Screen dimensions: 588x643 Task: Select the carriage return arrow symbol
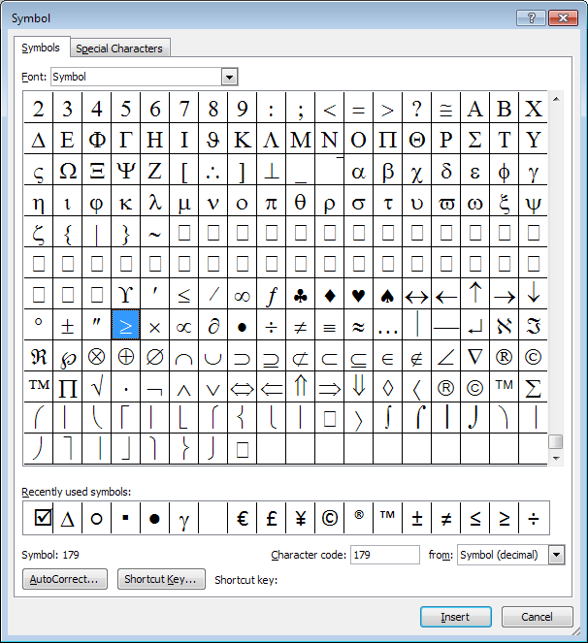475,325
